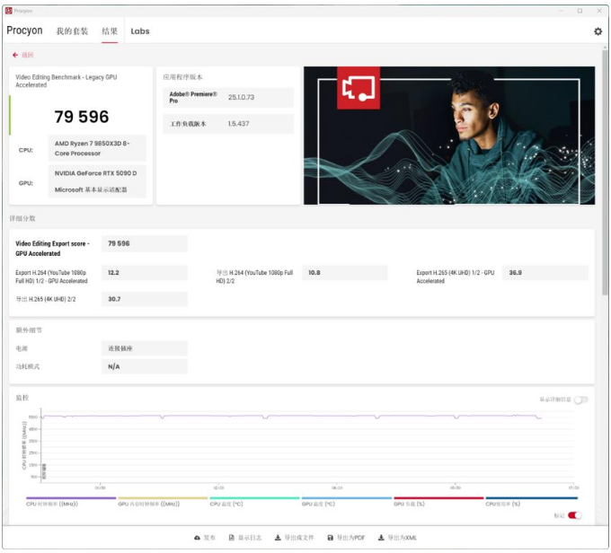Viewport: 611px width, 553px height.
Task: Click the 显示日志 show log icon
Action: 232,538
